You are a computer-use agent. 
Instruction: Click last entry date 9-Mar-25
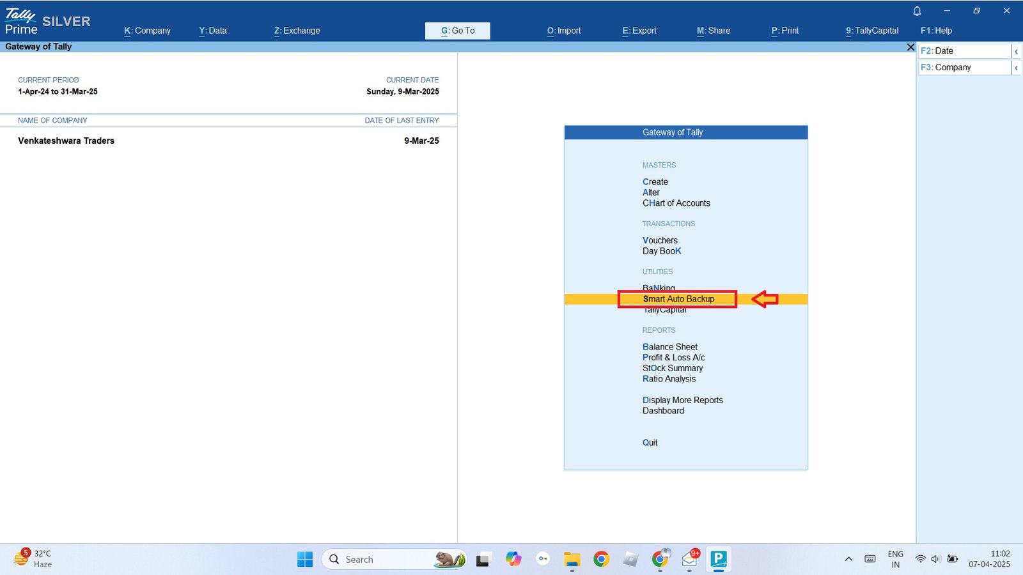pos(421,141)
